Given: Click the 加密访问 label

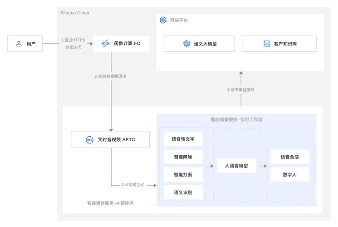Looking at the screenshot, I should [x=73, y=47].
